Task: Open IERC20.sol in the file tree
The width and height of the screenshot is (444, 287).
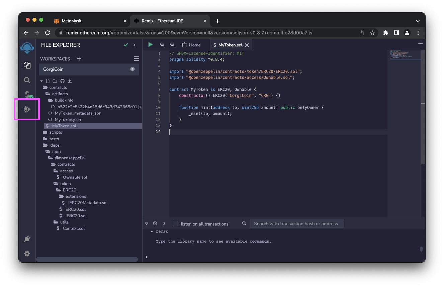Action: (76, 216)
